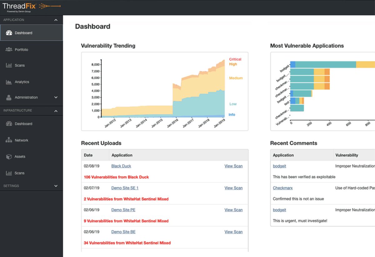Open bodgeit link above 'verified as exploitable'
Image resolution: width=375 pixels, height=257 pixels.
[279, 166]
